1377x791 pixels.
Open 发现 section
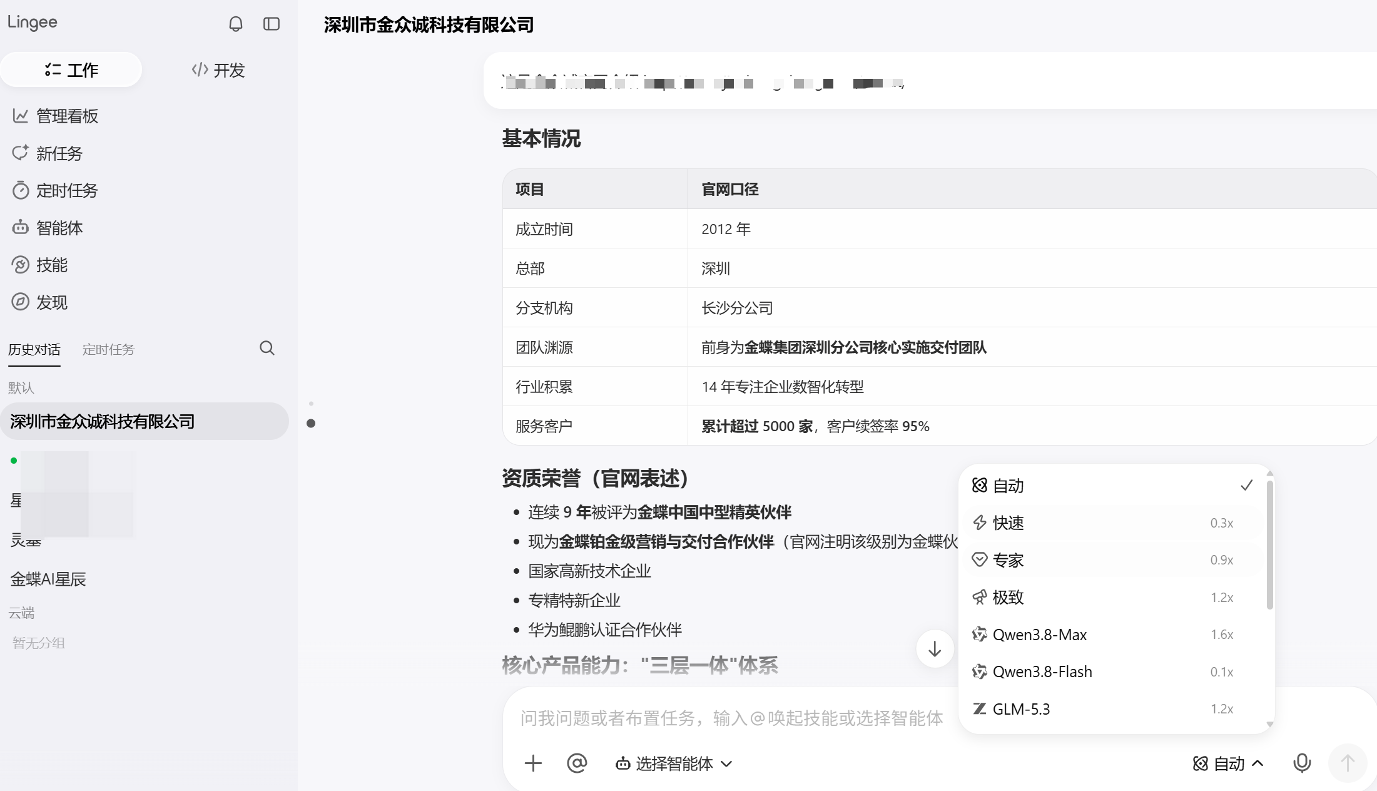[x=40, y=302]
